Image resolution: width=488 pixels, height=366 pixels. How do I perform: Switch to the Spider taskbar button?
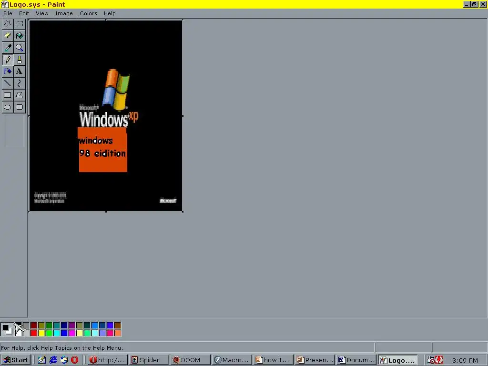149,360
